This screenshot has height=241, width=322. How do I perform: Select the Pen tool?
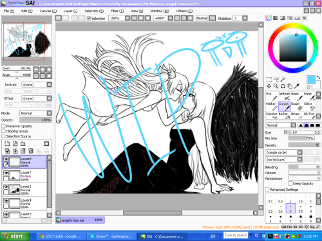272,96
